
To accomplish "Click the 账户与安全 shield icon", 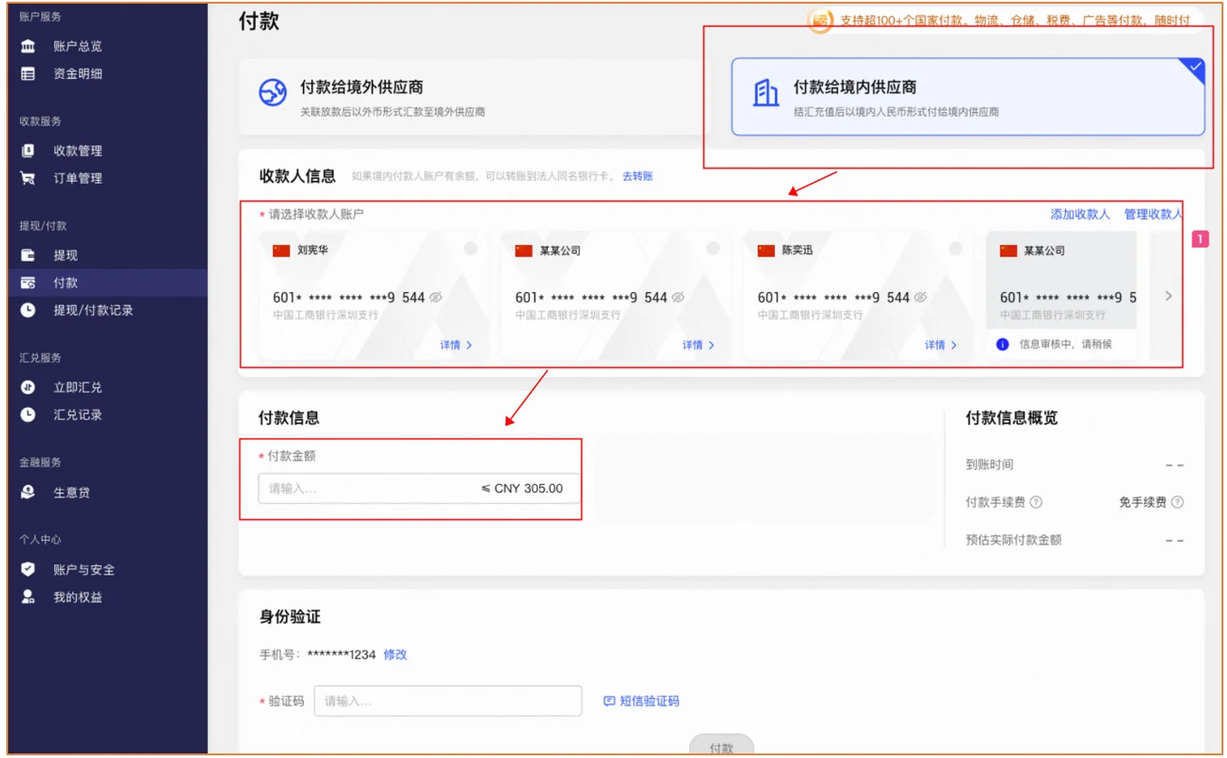I will click(28, 570).
